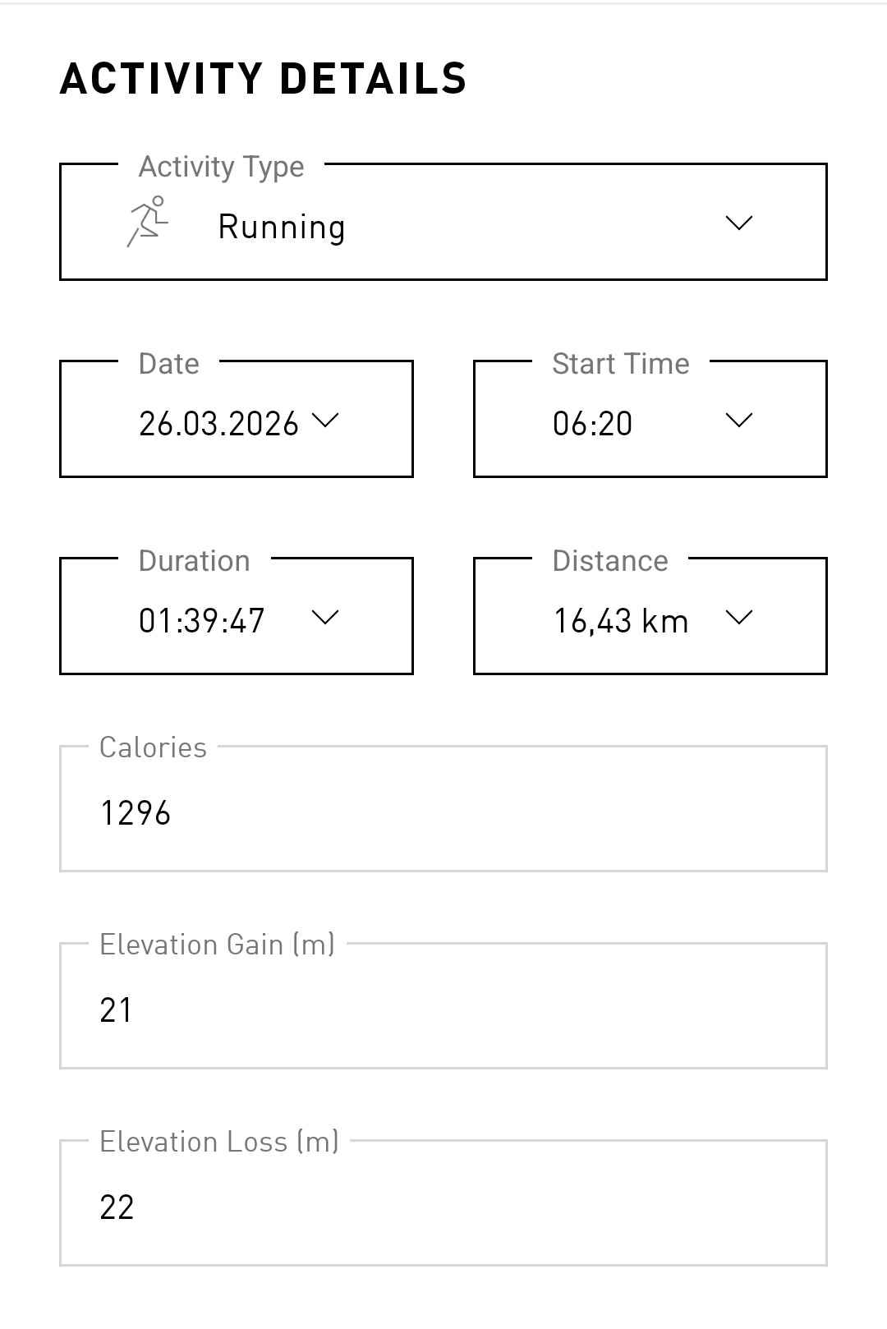Focus the Elevation Gain input field
The height and width of the screenshot is (1329, 887).
tap(443, 1005)
